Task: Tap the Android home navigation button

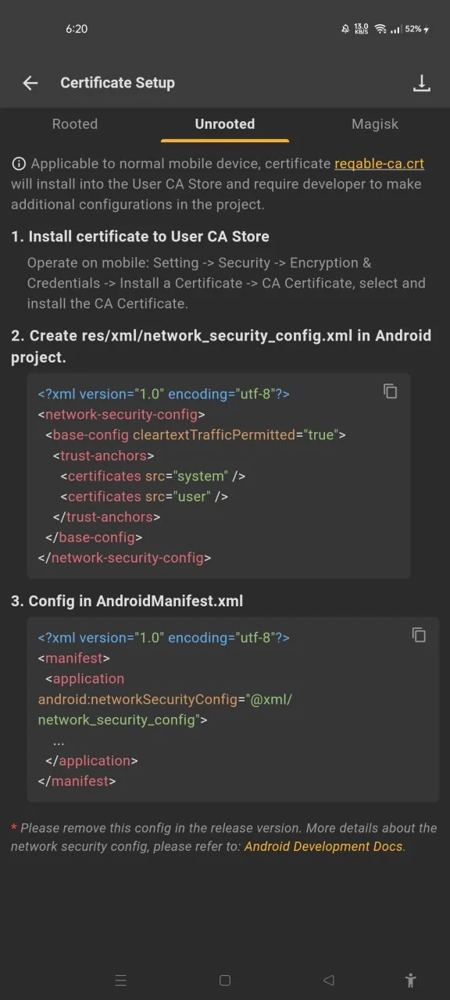Action: coord(225,980)
